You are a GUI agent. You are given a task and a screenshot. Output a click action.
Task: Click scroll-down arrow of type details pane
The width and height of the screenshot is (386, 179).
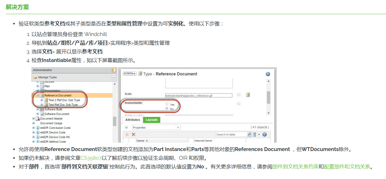[268, 113]
